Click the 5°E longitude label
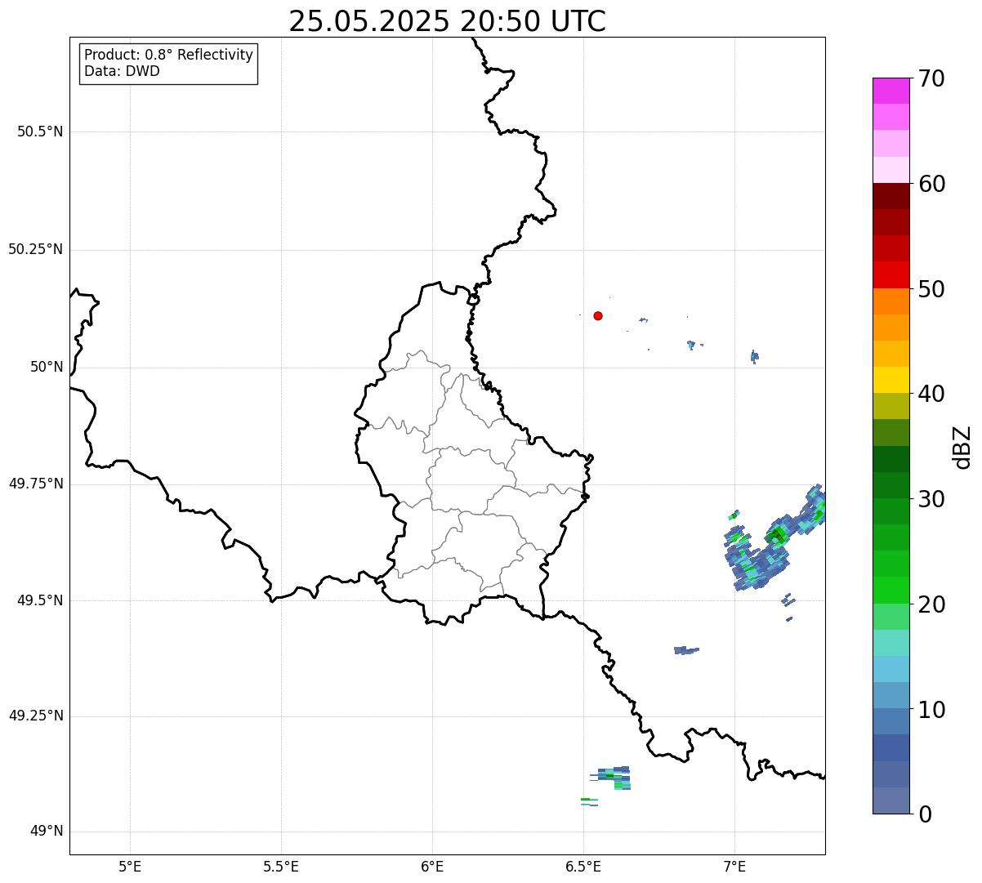 (130, 866)
